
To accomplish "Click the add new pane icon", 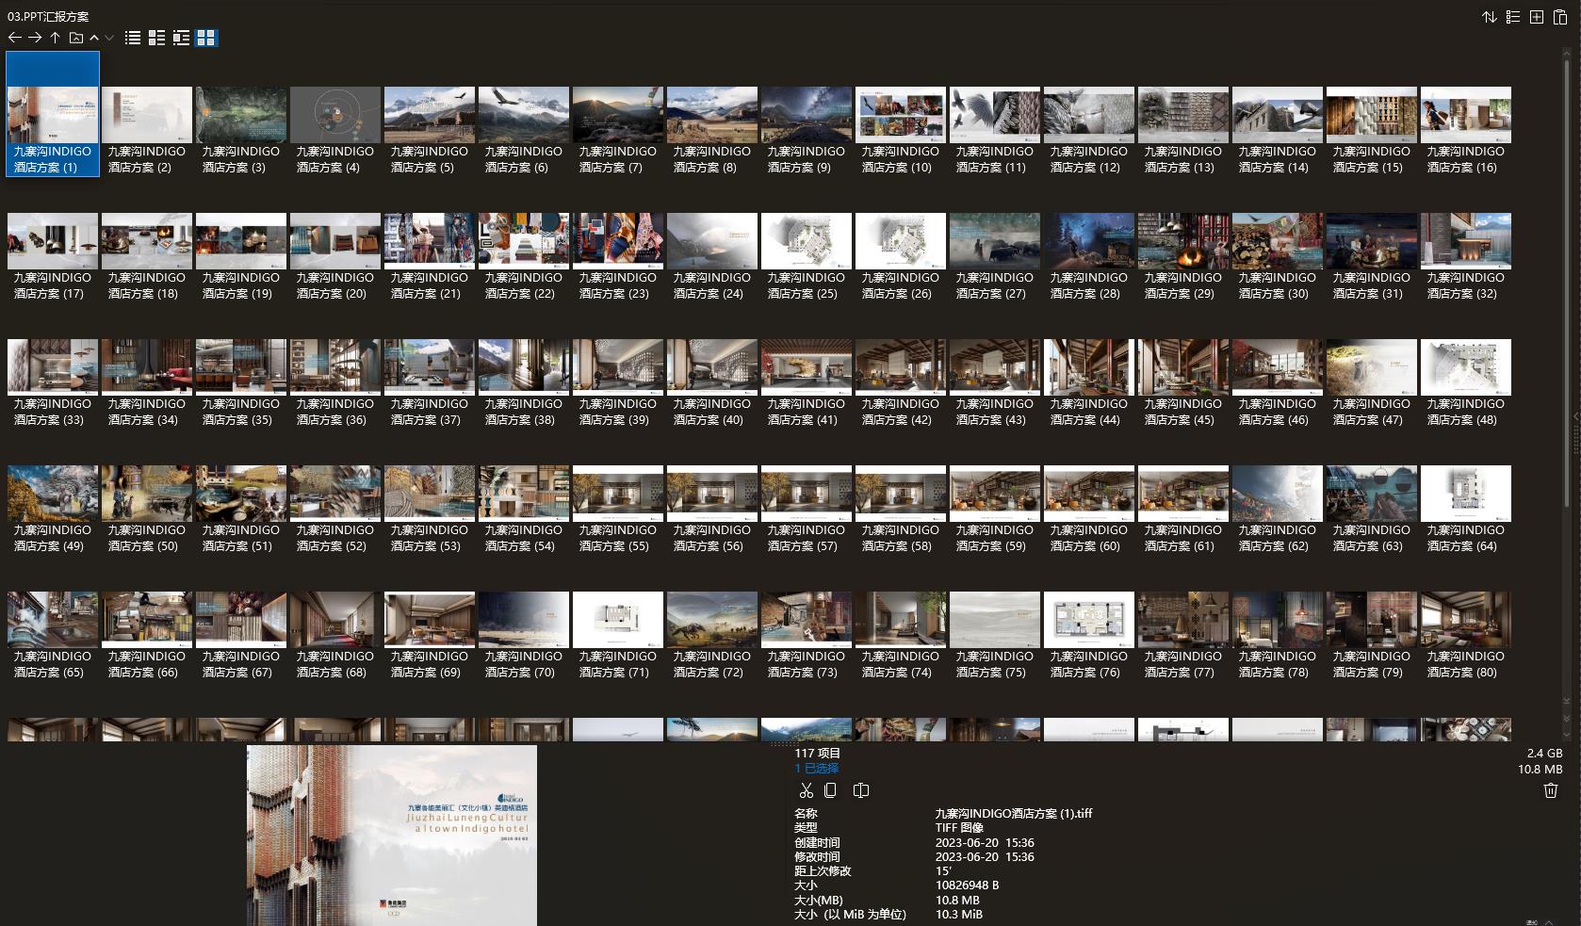I will pyautogui.click(x=1537, y=17).
